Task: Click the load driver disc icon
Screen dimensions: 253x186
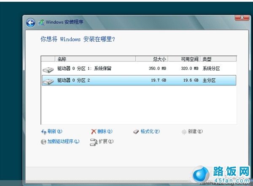Action: click(x=43, y=142)
